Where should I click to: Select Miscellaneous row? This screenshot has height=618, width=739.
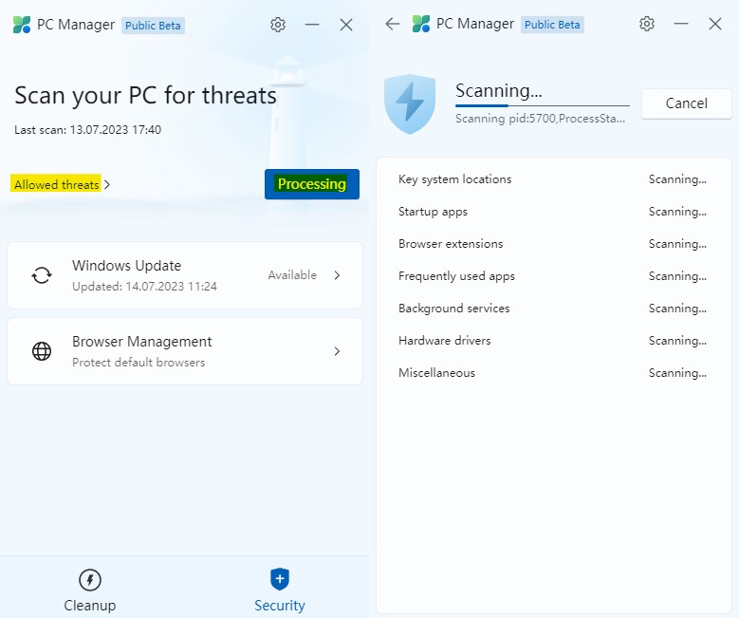pyautogui.click(x=553, y=373)
